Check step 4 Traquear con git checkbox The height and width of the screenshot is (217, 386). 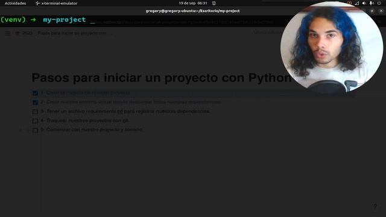[35, 121]
